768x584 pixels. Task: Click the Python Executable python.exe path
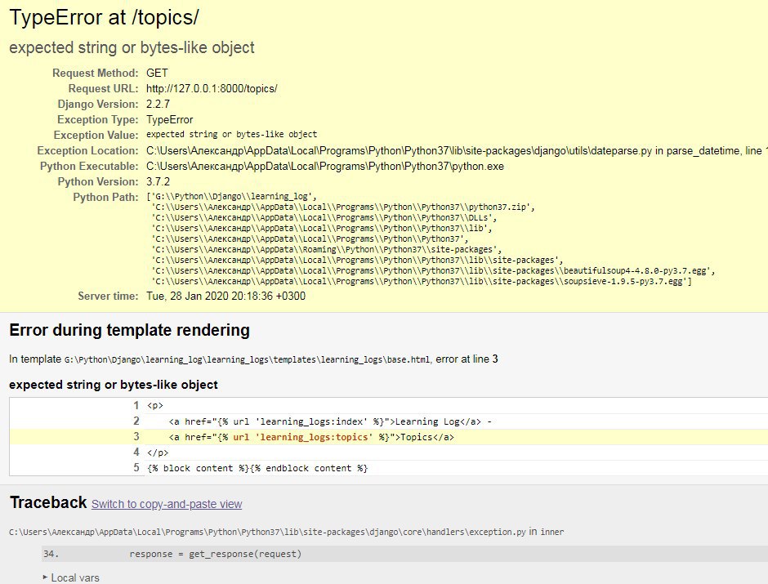324,167
